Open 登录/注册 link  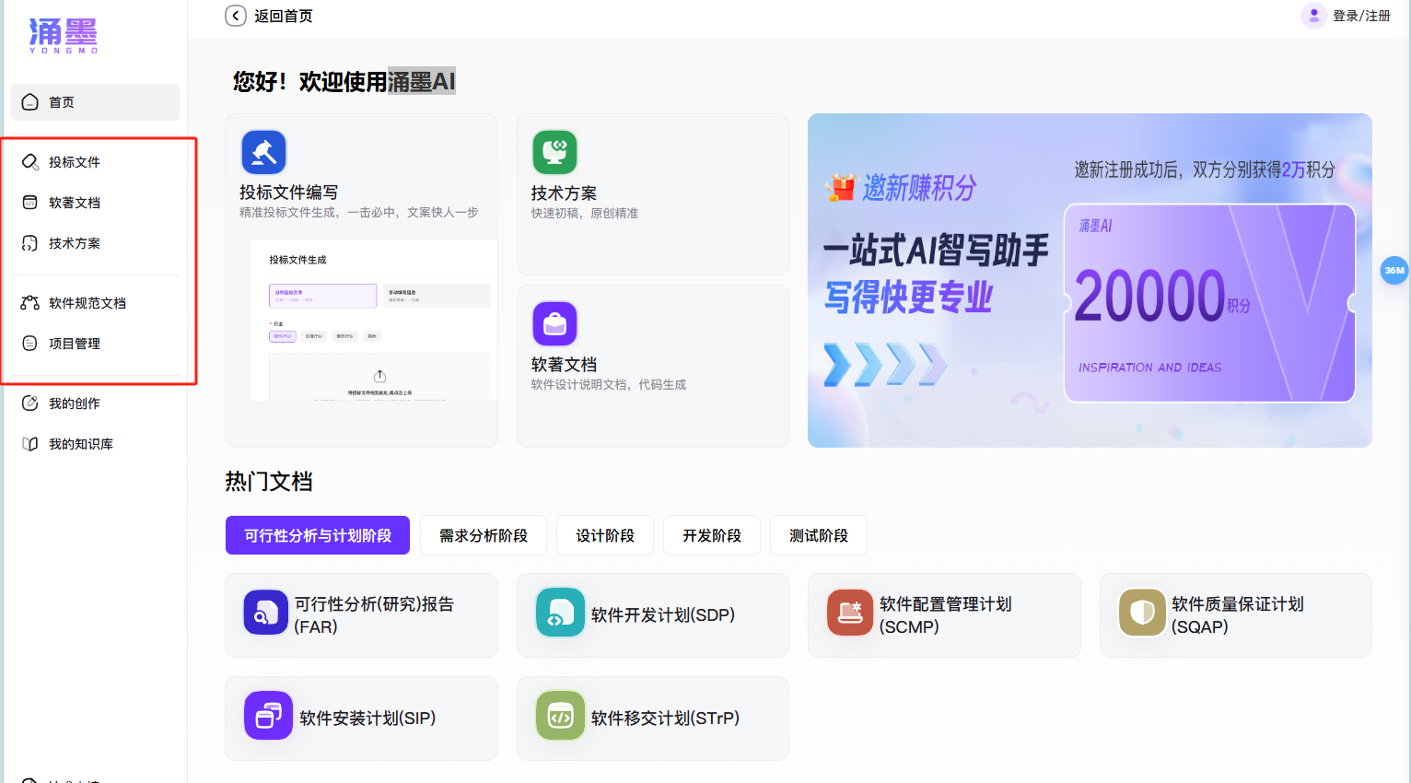tap(1361, 16)
